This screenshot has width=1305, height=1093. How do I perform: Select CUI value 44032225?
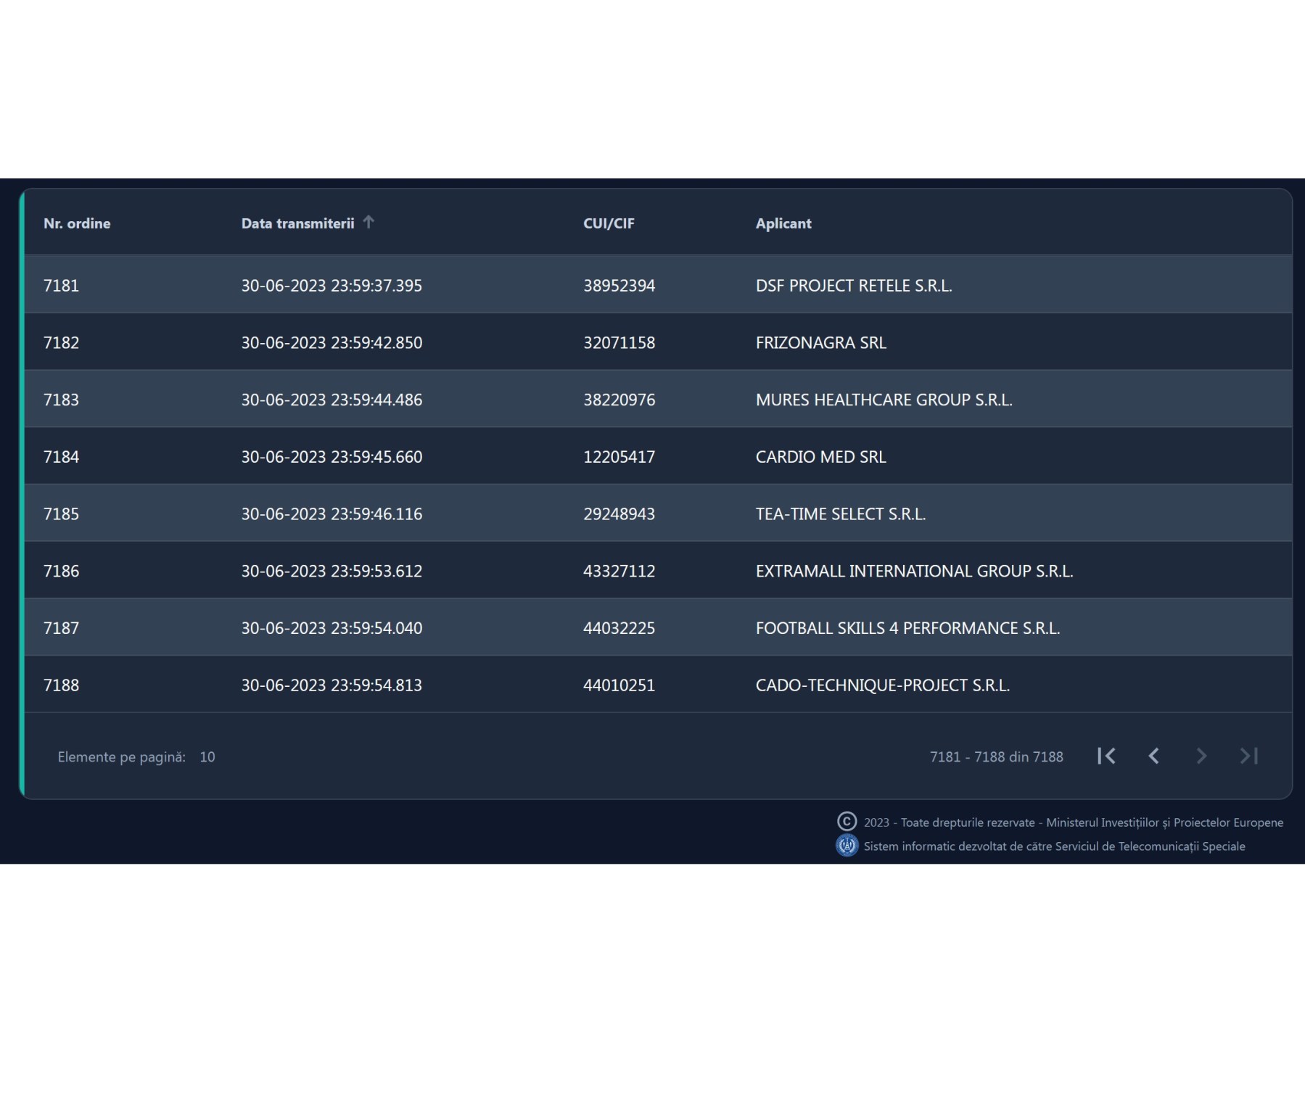(619, 628)
